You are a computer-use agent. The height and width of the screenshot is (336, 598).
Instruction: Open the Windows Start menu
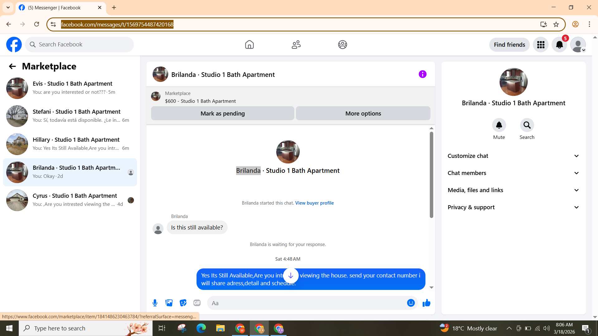[9, 328]
